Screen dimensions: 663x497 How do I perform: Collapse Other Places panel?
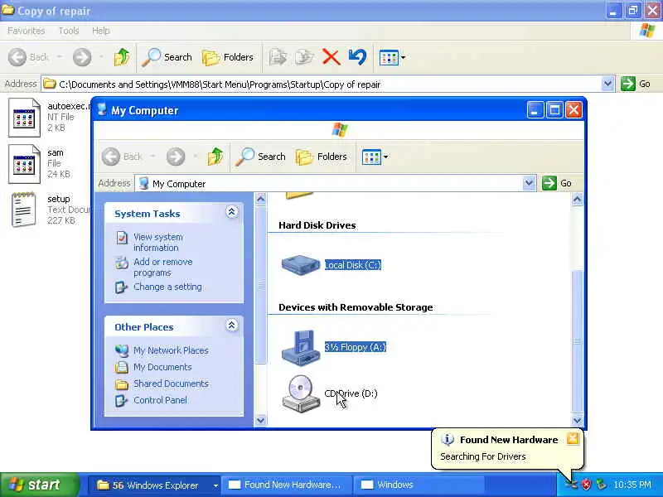point(232,326)
